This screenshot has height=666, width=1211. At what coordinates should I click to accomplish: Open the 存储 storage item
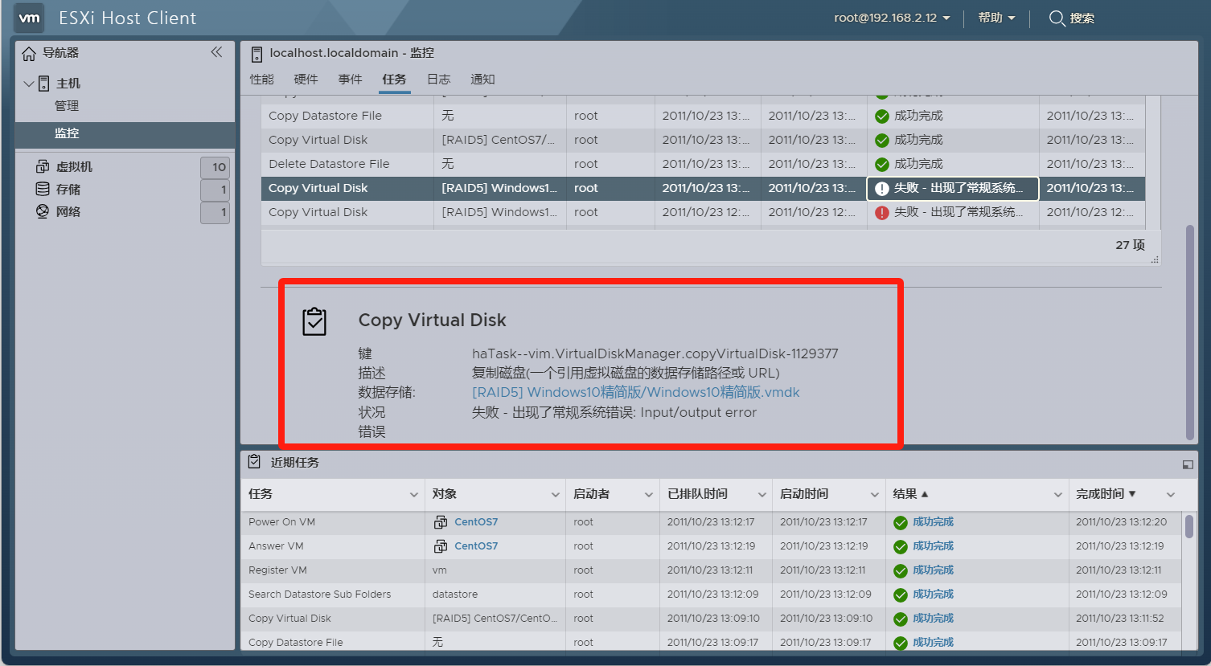coord(68,190)
